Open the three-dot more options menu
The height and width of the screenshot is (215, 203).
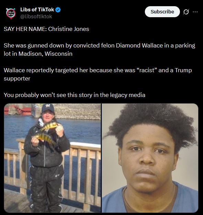pos(195,12)
